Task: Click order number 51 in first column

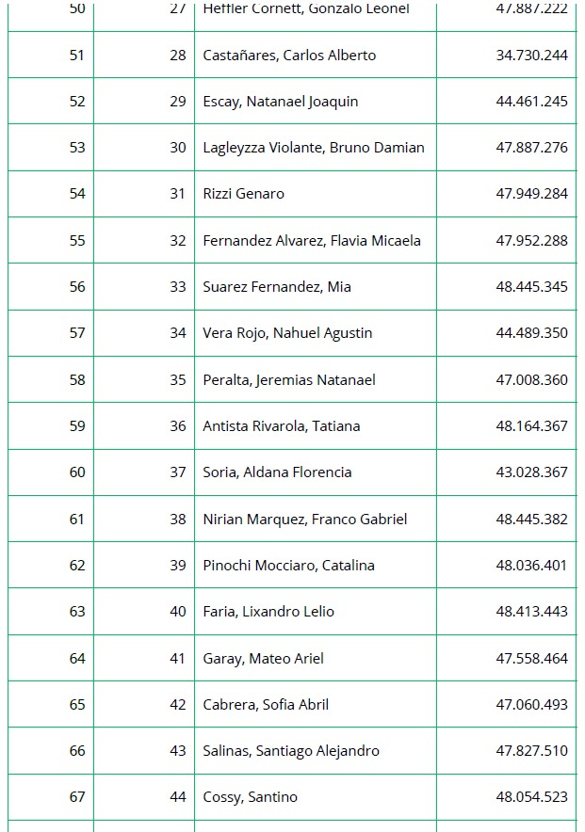Action: pos(77,56)
